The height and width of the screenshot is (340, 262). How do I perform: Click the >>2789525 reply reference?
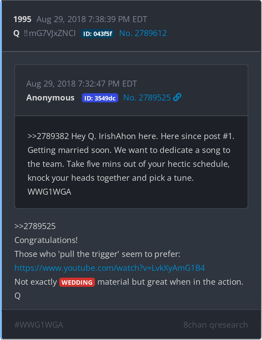[35, 226]
